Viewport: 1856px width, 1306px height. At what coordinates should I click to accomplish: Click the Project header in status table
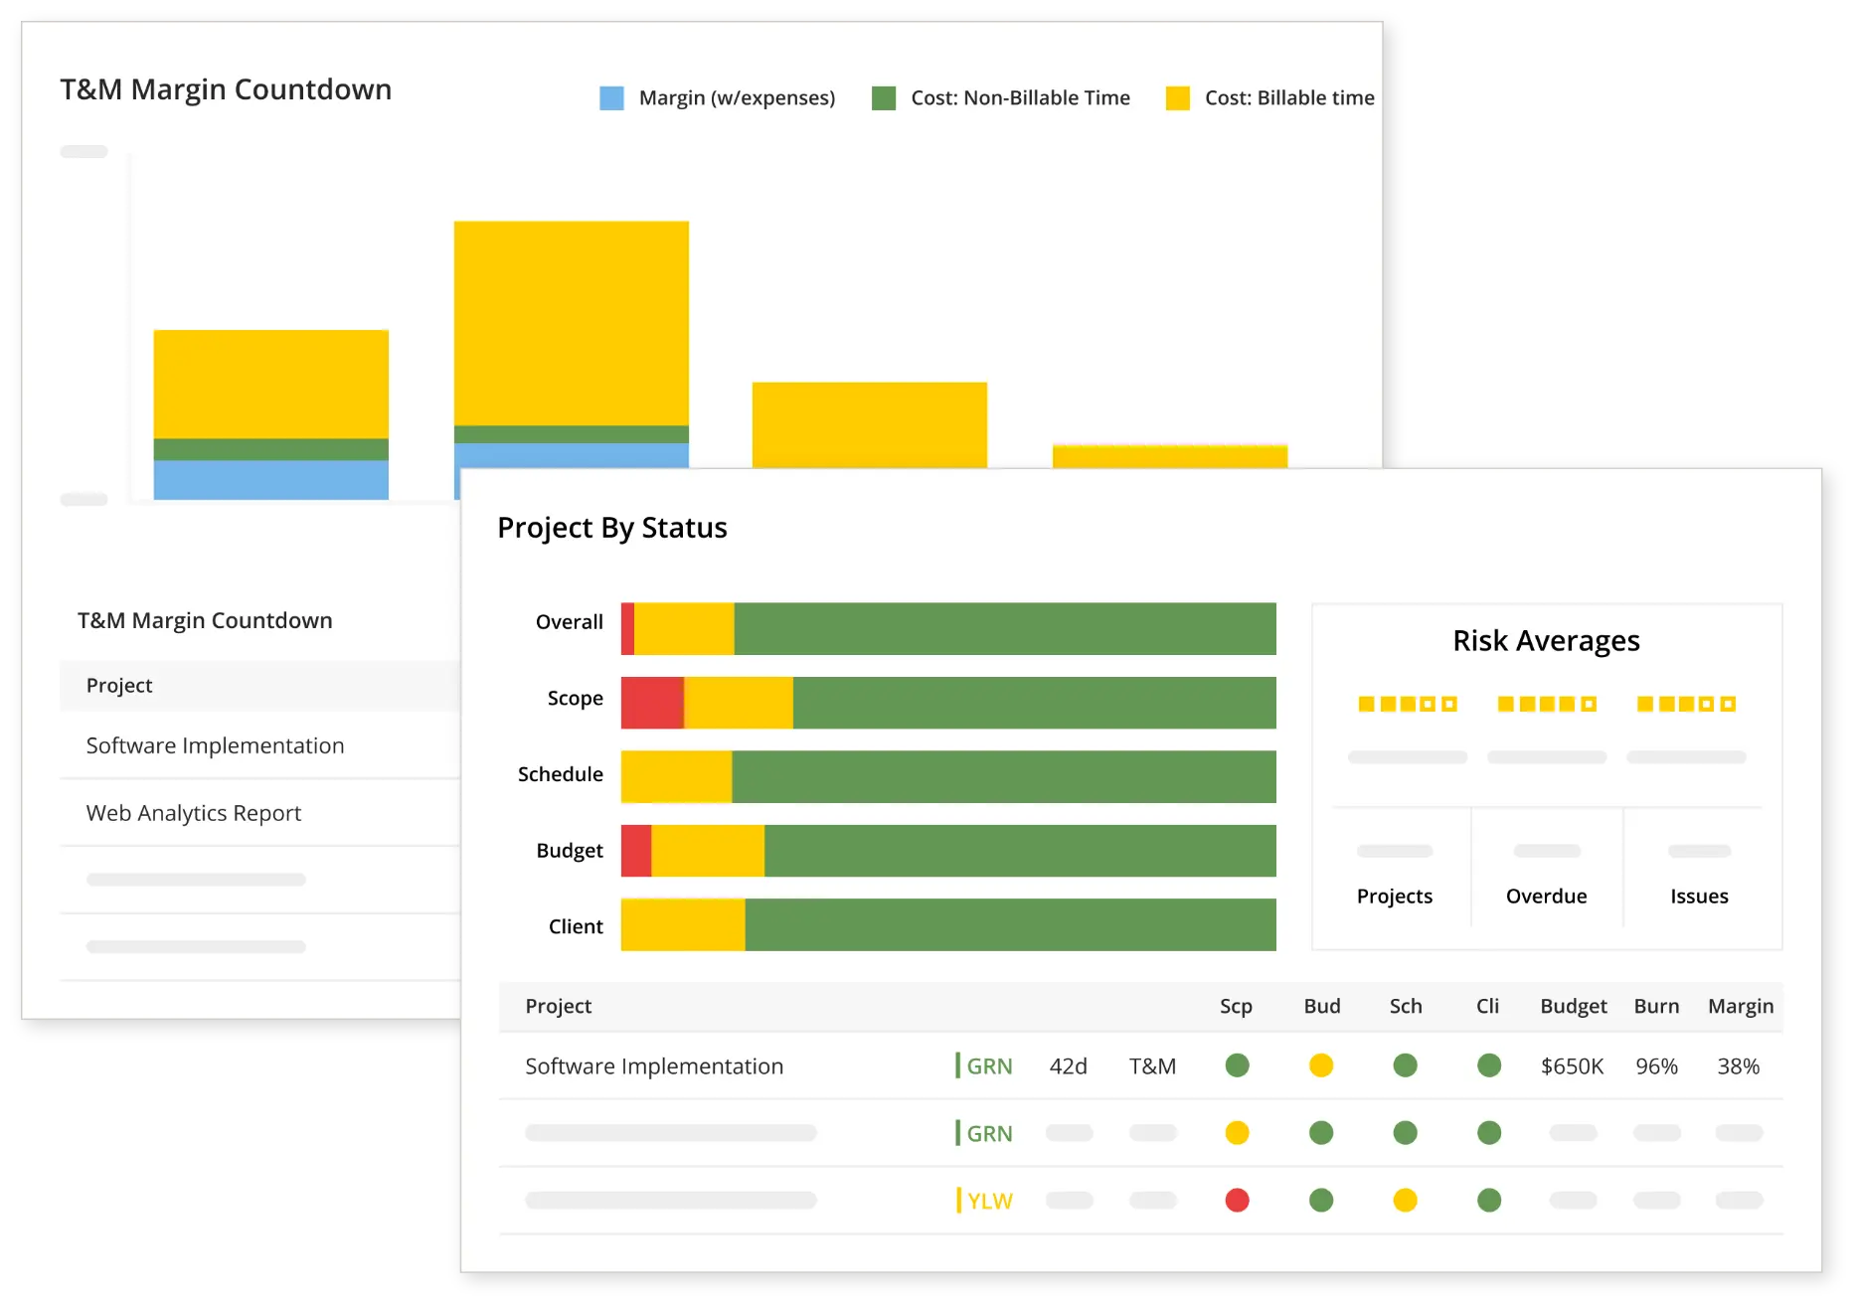point(558,1006)
